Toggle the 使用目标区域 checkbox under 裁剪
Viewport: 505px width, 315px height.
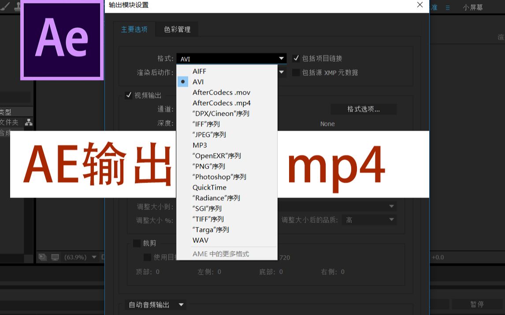147,257
